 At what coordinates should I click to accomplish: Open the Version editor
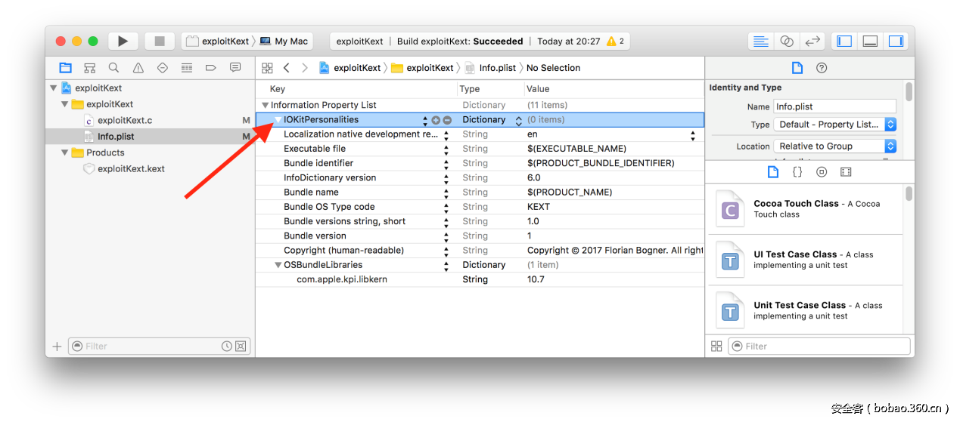812,42
